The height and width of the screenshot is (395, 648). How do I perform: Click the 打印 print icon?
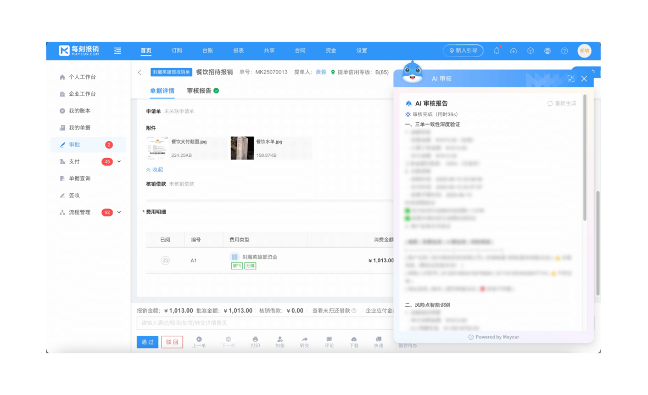point(255,342)
